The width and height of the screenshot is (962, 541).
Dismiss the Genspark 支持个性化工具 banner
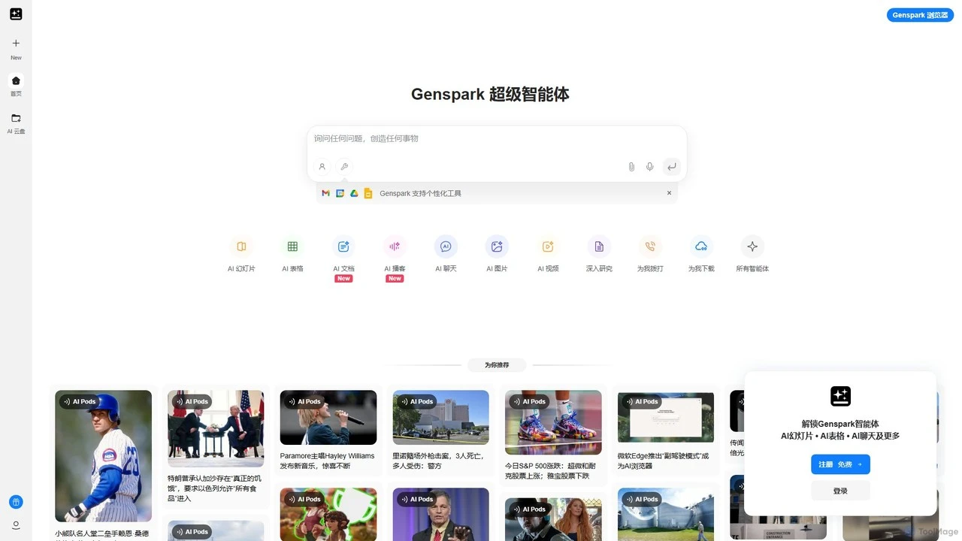[670, 193]
